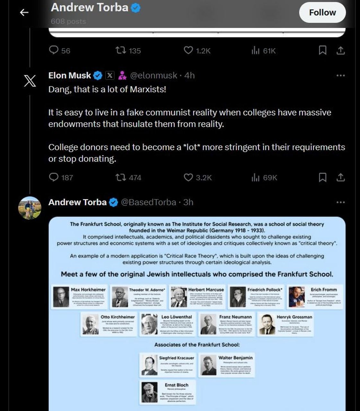Click the back arrow icon

[x=24, y=13]
